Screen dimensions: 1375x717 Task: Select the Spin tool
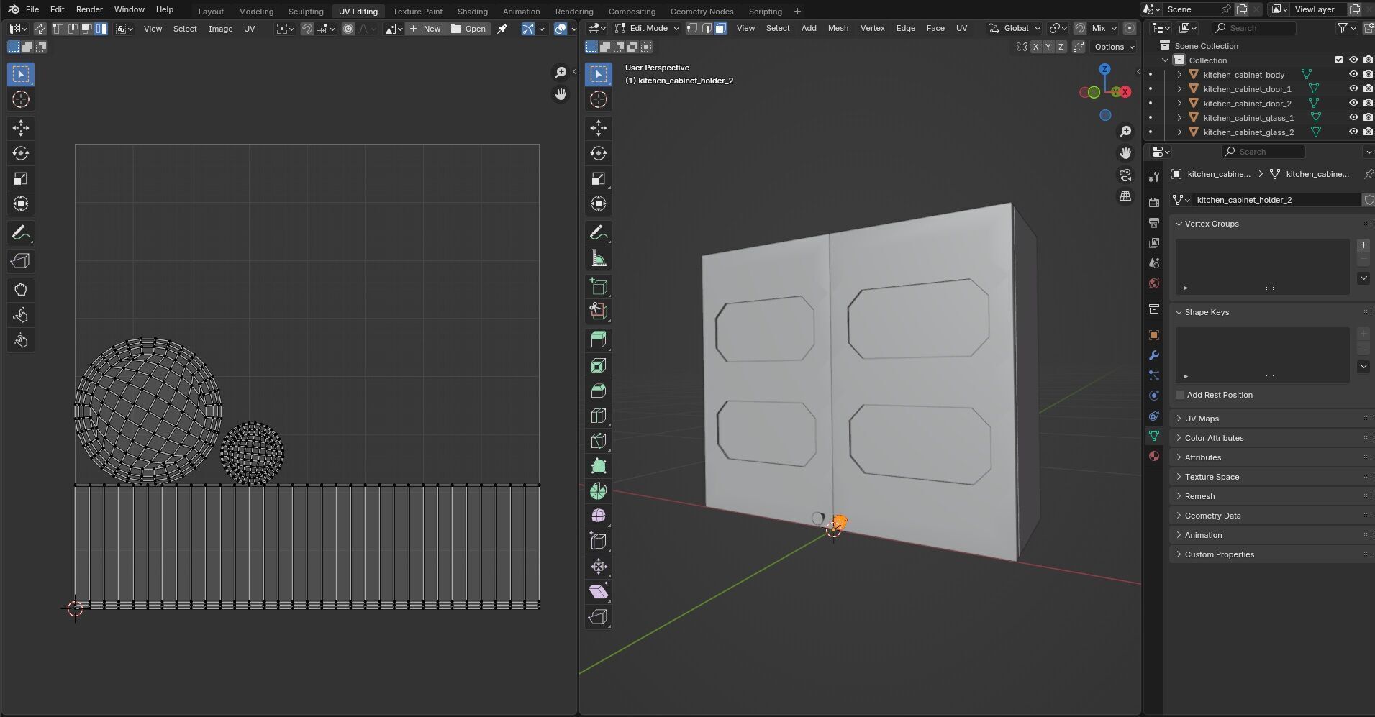pos(599,491)
